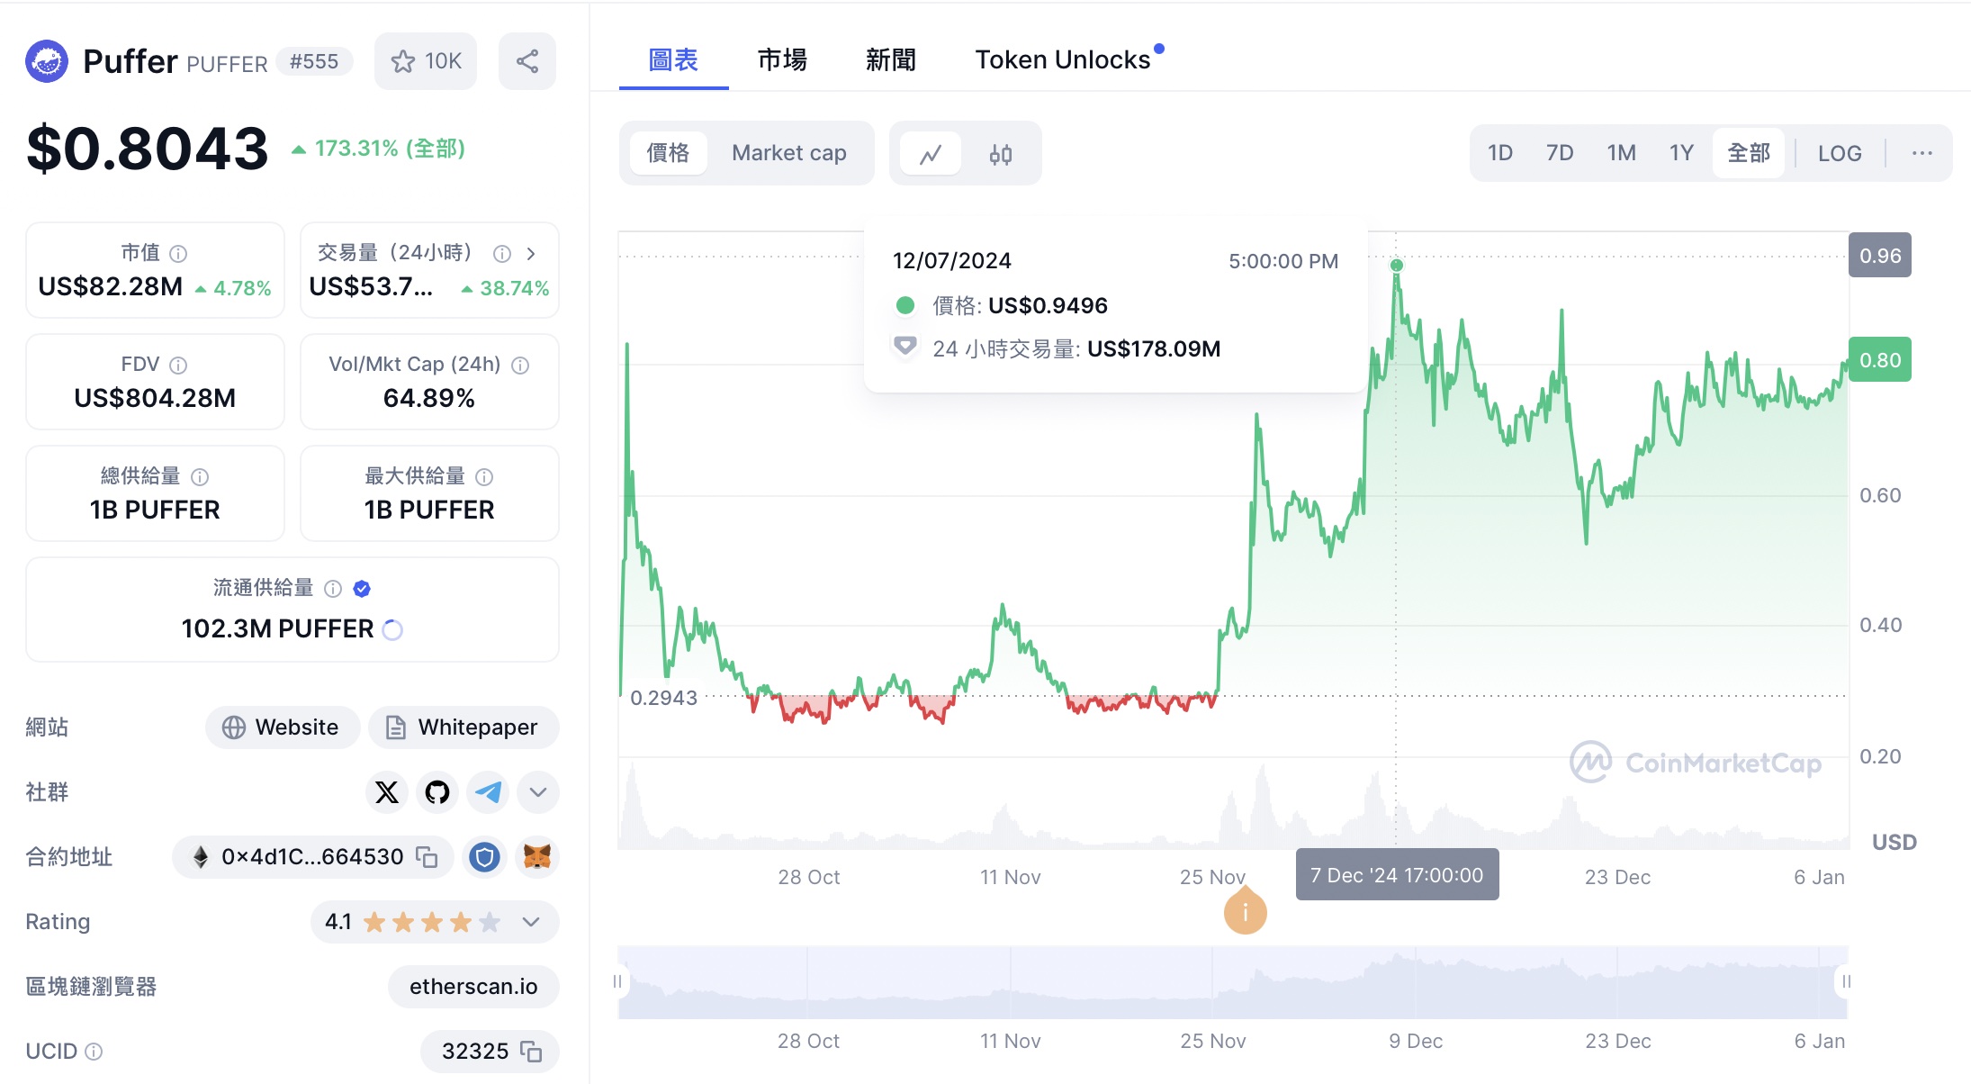Click the #555 rank badge
Viewport: 1971px width, 1084px height.
pyautogui.click(x=314, y=61)
